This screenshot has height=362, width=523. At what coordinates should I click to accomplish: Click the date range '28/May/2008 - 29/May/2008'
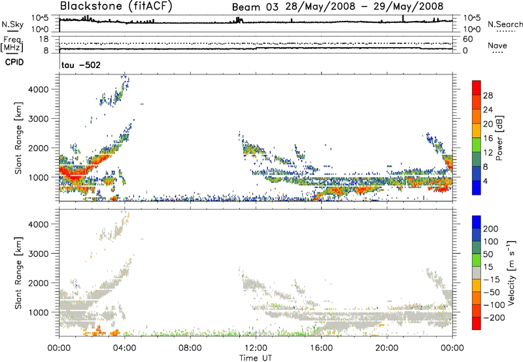point(364,7)
